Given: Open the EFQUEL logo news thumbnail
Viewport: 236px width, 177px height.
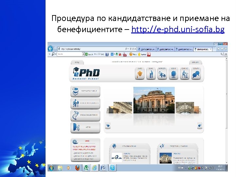Looking at the screenshot, I should (117, 158).
